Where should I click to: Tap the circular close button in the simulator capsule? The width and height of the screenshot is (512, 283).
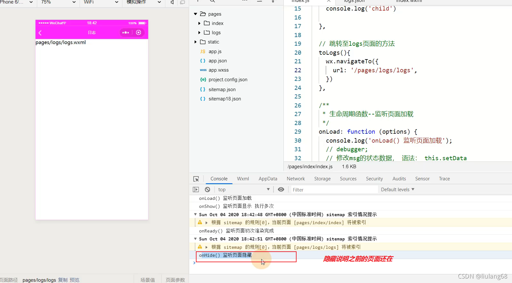[138, 33]
